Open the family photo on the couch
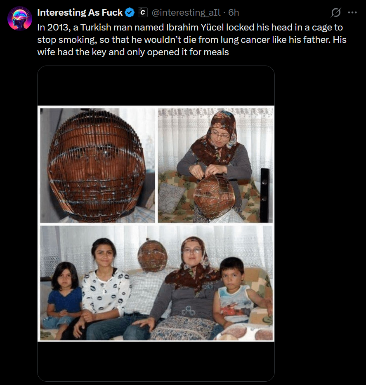Viewport: 366px width, 385px height. click(156, 283)
